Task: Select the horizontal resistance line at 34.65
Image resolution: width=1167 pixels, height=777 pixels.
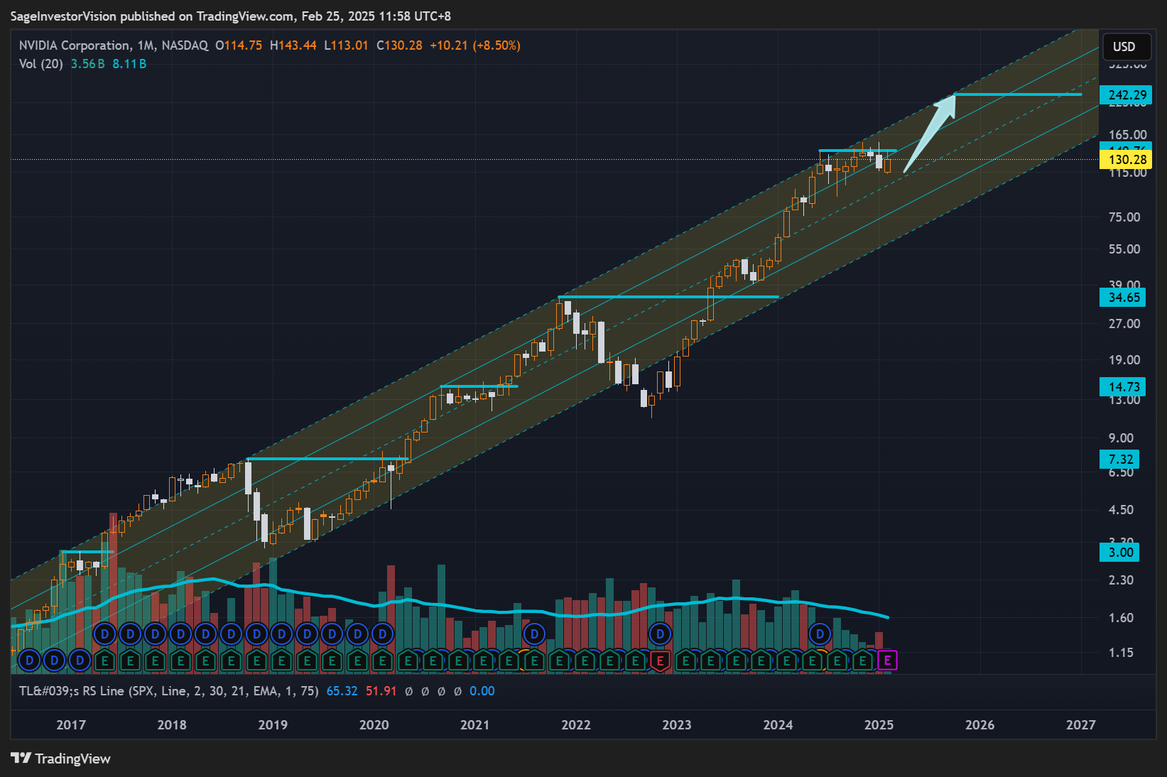Action: pyautogui.click(x=668, y=297)
